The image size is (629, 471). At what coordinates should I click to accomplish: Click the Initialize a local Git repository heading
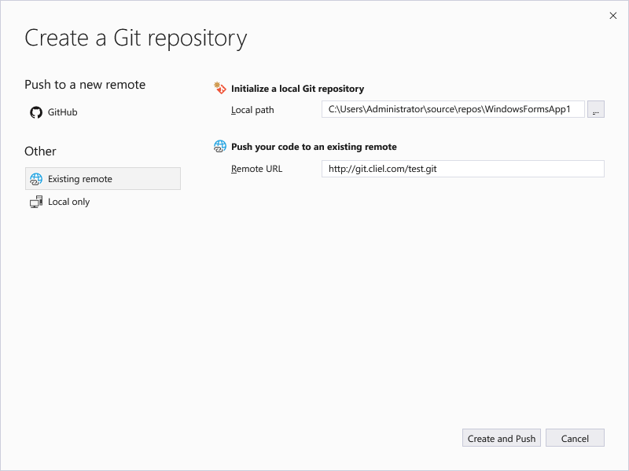[x=298, y=89]
